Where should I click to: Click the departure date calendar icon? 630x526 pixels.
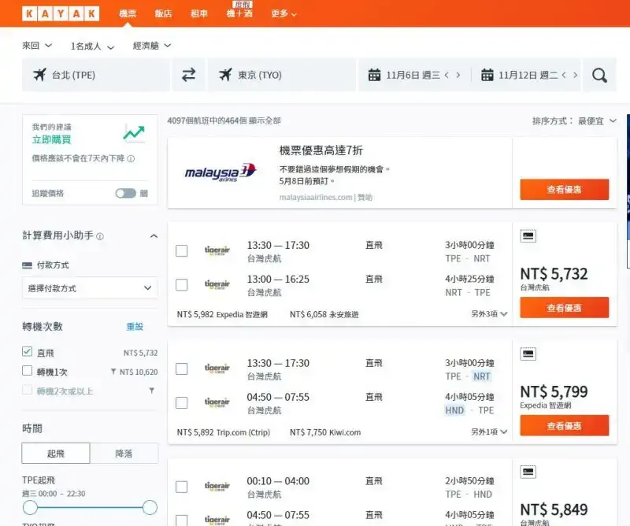coord(376,76)
